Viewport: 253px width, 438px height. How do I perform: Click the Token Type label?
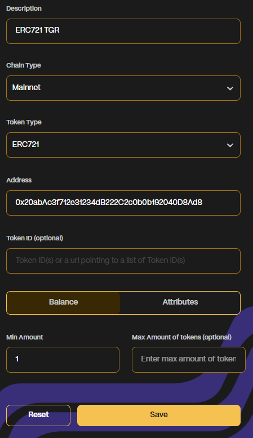click(24, 122)
